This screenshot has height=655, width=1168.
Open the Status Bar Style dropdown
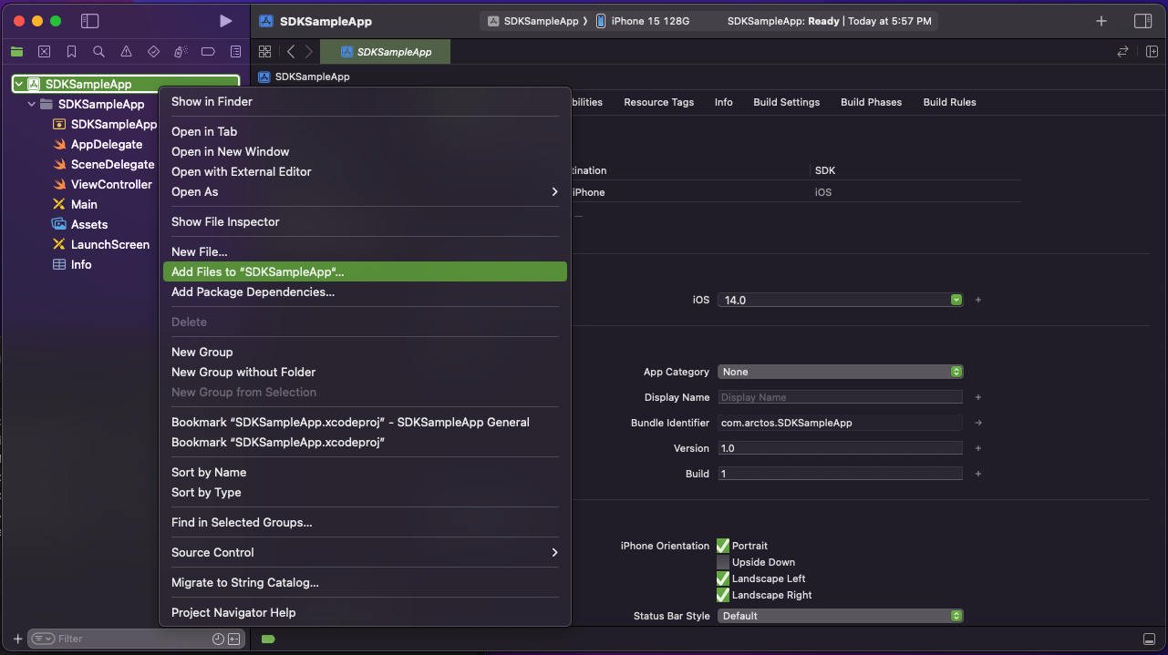click(x=840, y=616)
